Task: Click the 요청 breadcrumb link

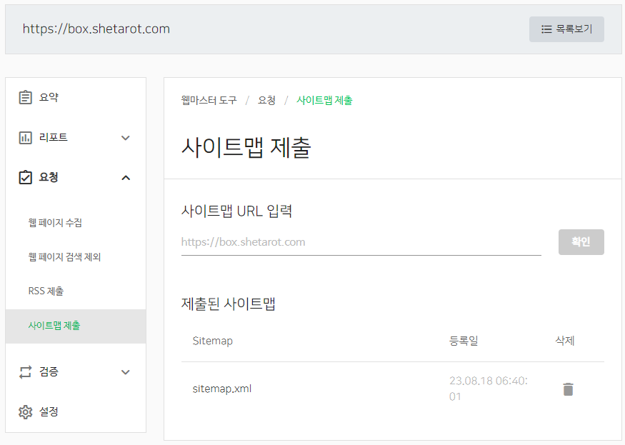Action: [x=266, y=100]
